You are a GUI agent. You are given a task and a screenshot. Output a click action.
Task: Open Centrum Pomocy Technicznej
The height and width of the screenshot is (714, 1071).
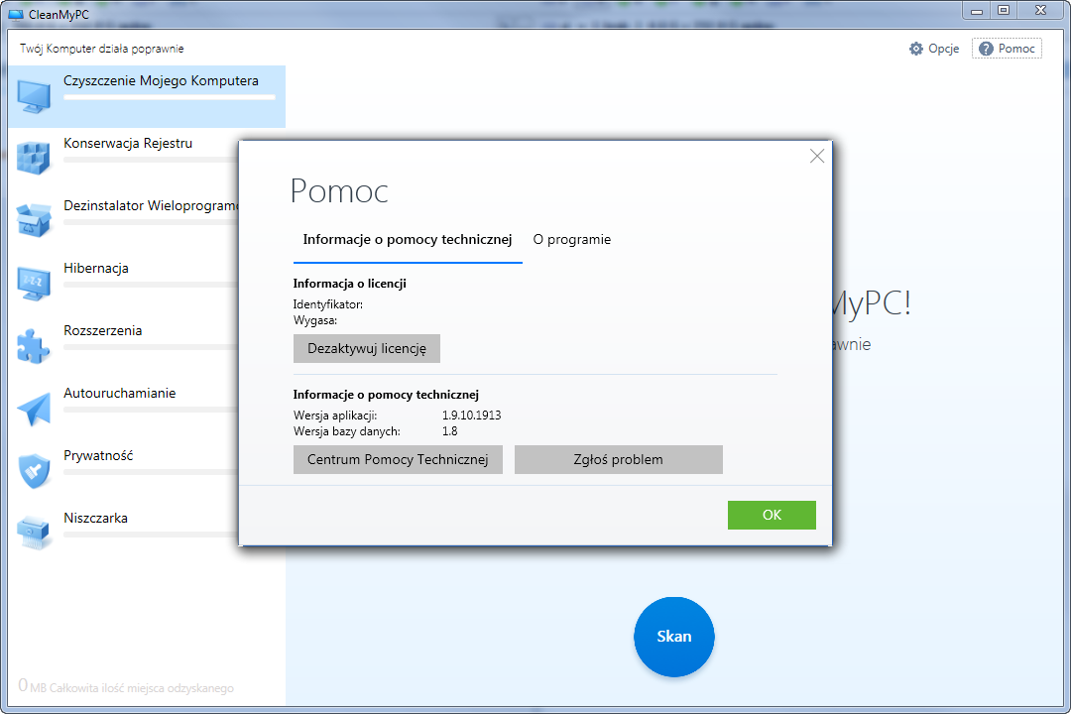(x=398, y=460)
